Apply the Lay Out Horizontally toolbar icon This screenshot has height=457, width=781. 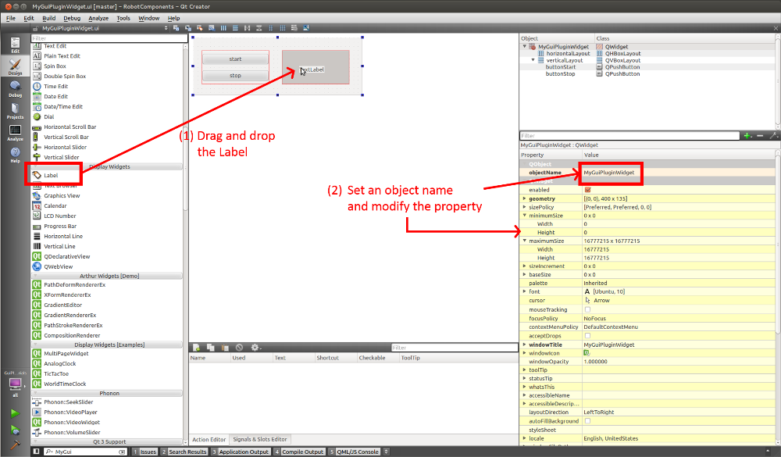223,28
